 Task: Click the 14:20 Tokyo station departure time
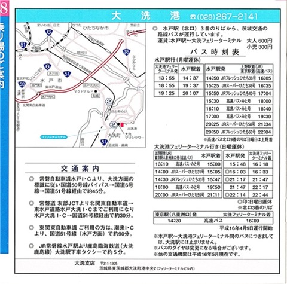coord(174,221)
